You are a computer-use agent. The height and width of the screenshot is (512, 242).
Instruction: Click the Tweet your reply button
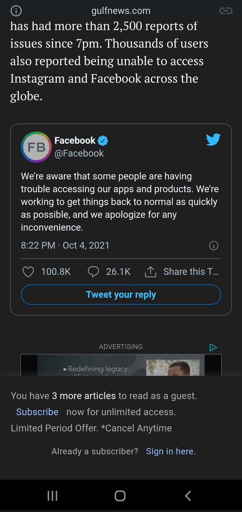click(121, 294)
